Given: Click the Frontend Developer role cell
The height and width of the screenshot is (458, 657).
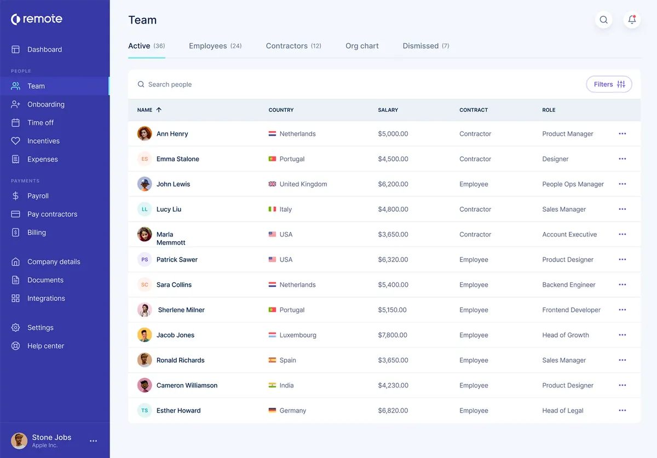Looking at the screenshot, I should tap(571, 310).
